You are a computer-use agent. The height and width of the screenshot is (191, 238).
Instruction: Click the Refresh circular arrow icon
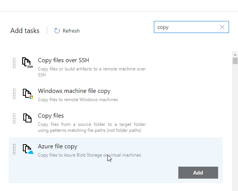(x=57, y=31)
